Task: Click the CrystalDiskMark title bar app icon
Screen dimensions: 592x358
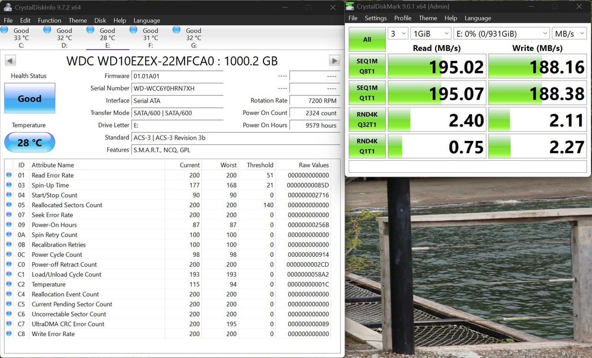Action: pos(350,7)
